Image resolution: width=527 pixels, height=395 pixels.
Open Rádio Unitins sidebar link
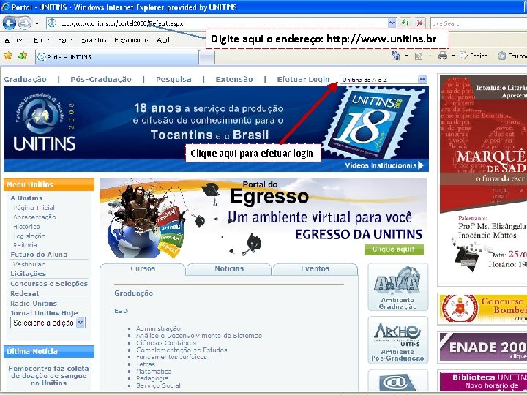pyautogui.click(x=34, y=304)
